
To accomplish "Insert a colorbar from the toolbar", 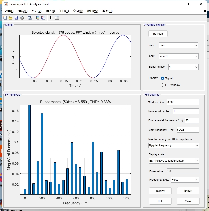I will (38, 18).
